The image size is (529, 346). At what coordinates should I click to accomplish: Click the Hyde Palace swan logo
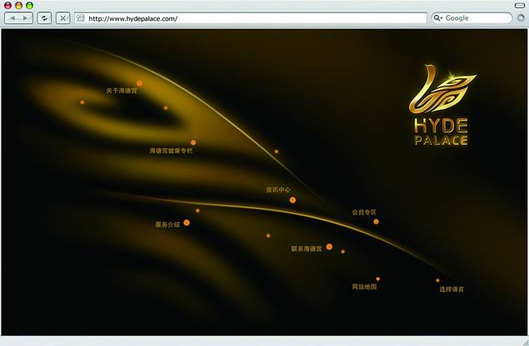pos(442,90)
